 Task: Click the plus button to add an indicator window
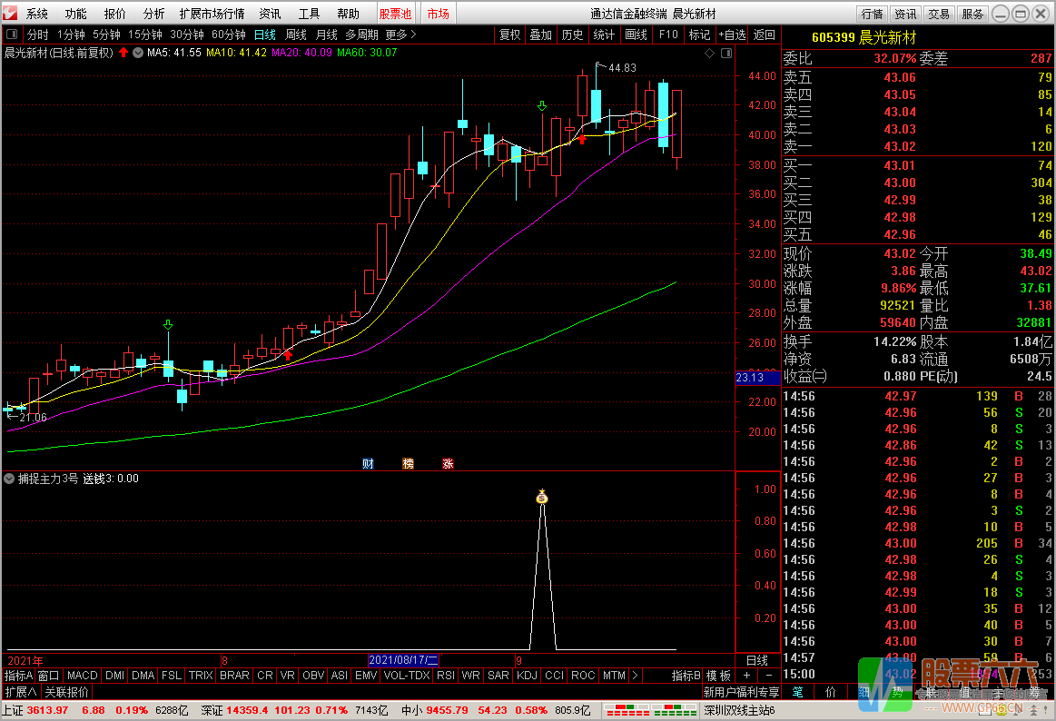746,676
